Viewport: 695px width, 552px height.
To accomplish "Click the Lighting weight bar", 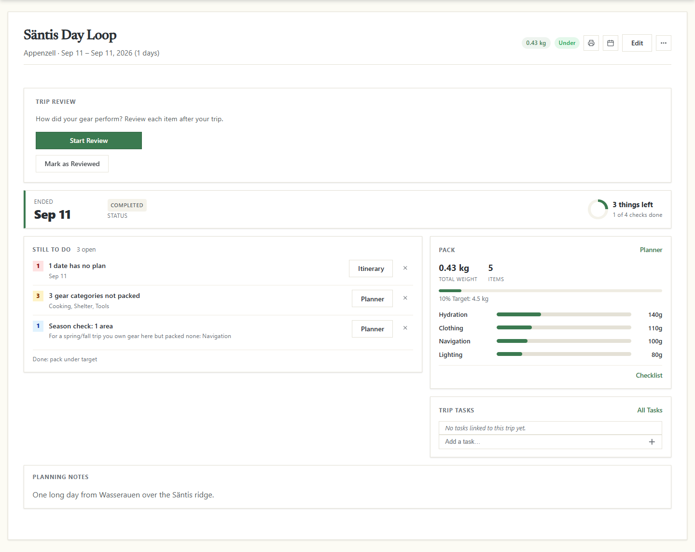I will click(x=564, y=354).
